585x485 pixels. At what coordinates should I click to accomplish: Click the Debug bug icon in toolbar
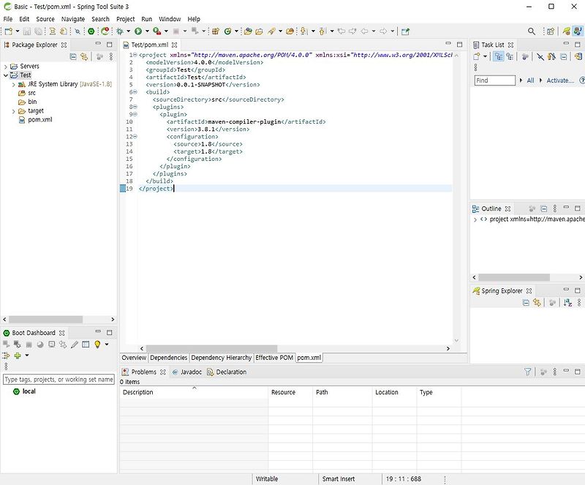click(119, 31)
